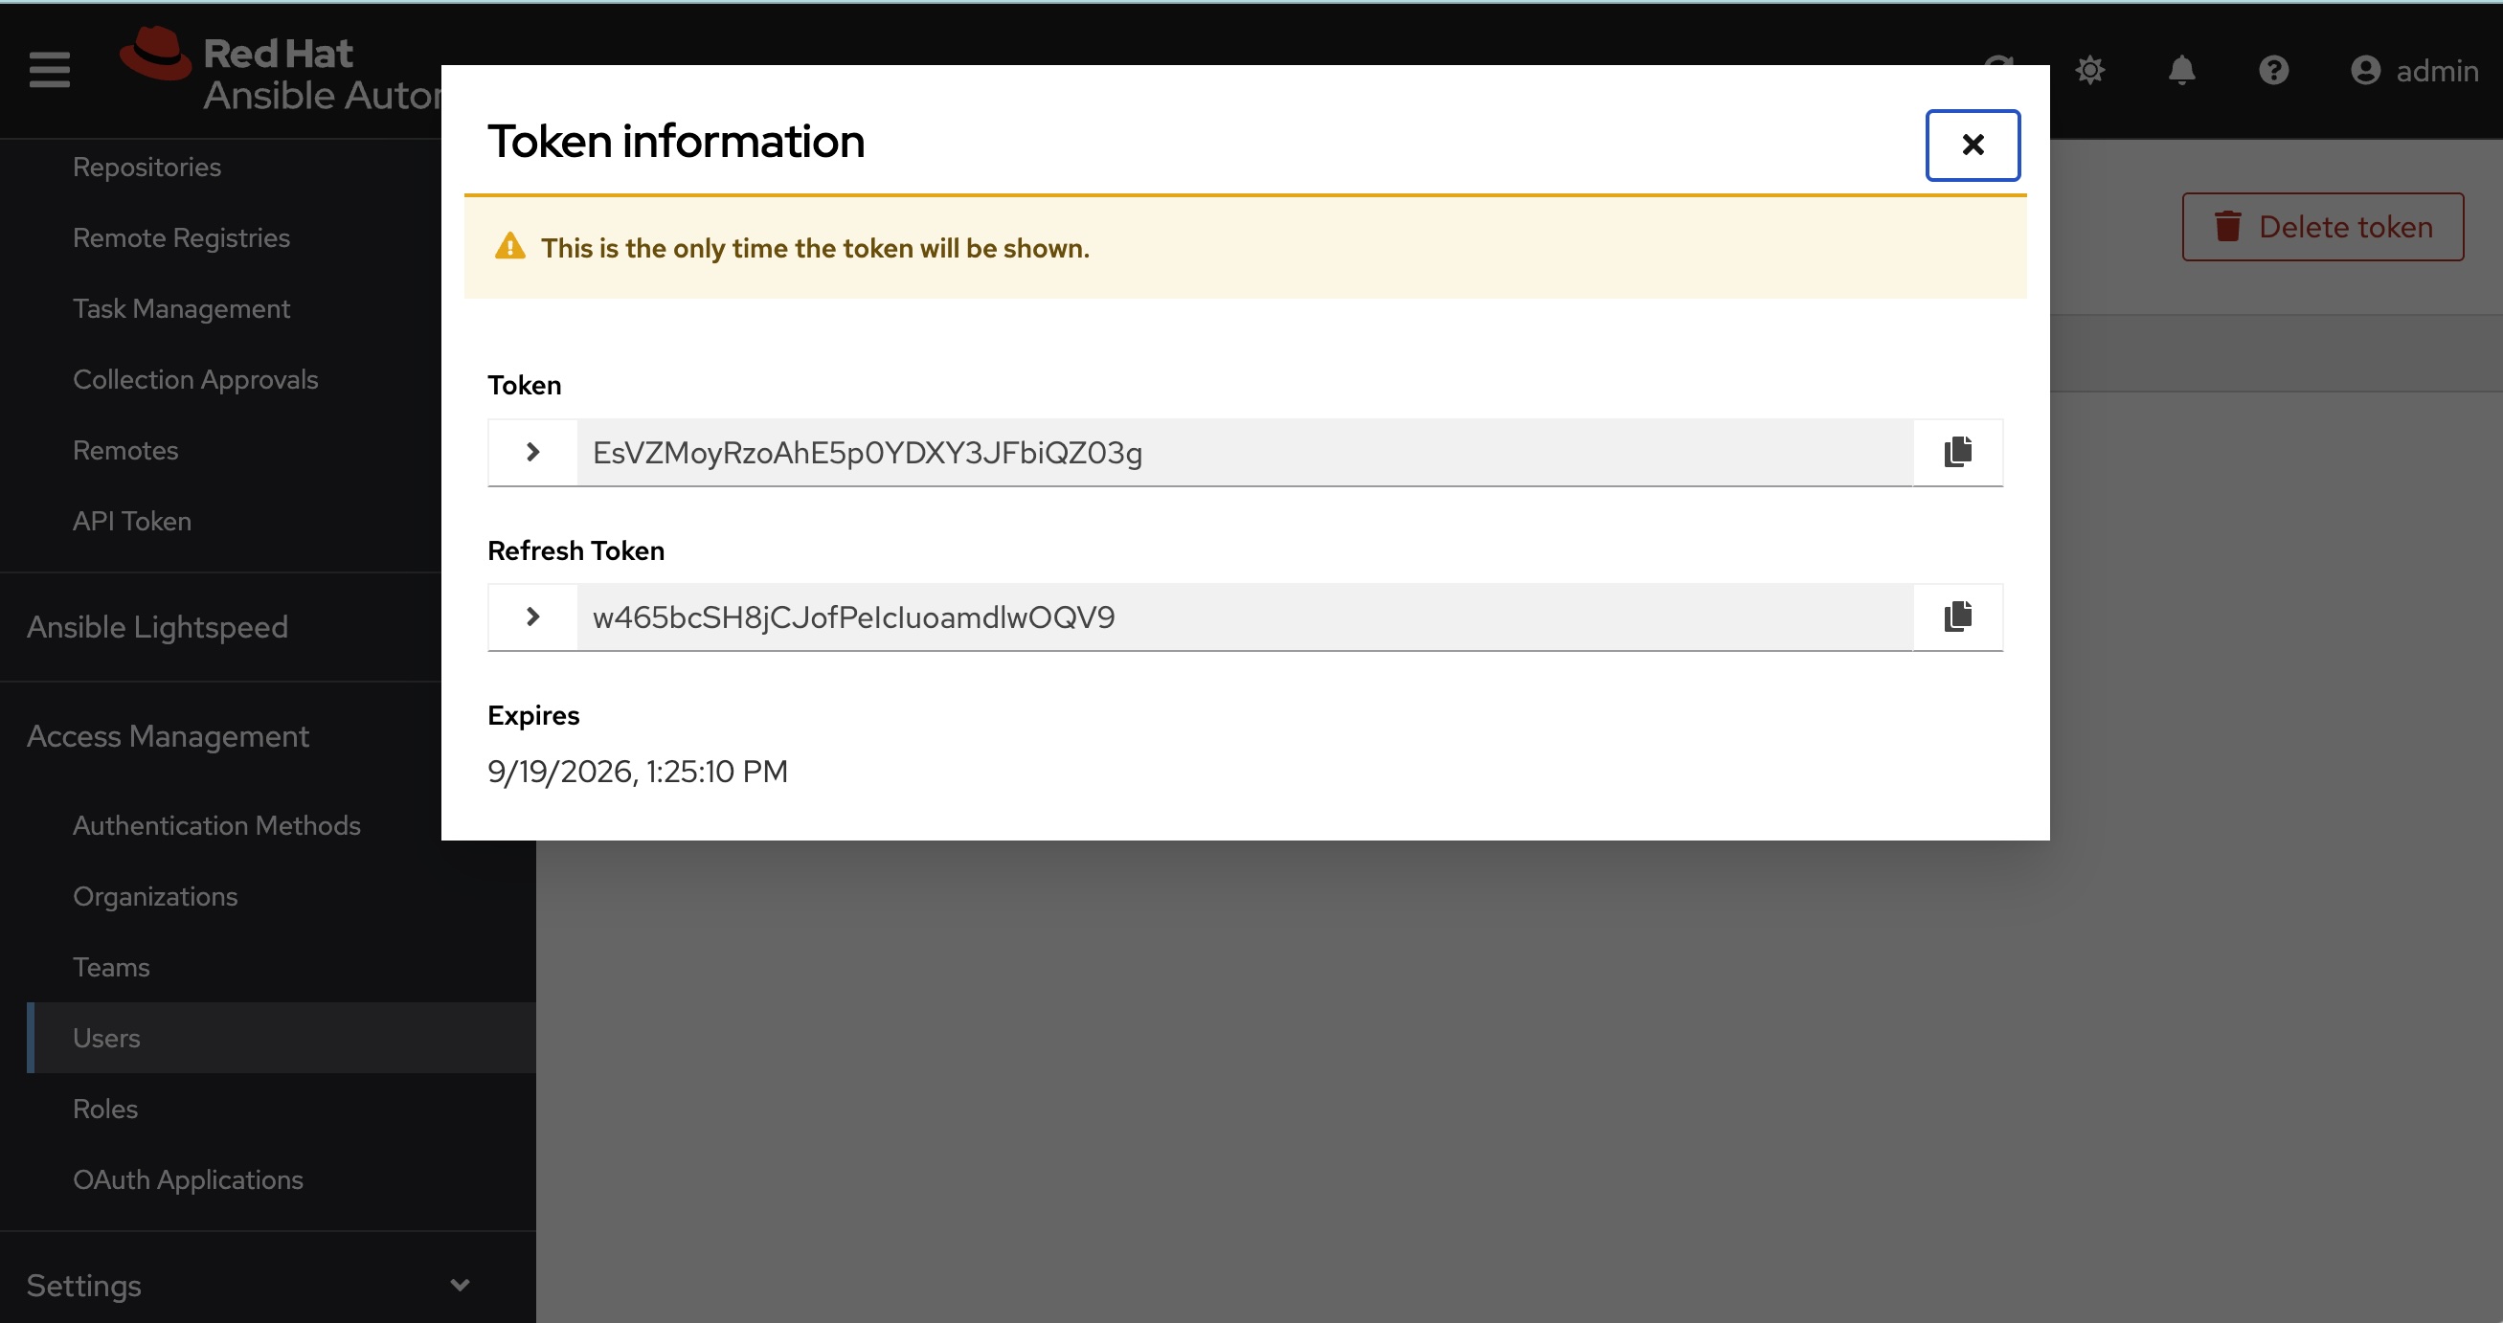Expand the Settings section chevron
This screenshot has height=1323, width=2503.
(461, 1285)
